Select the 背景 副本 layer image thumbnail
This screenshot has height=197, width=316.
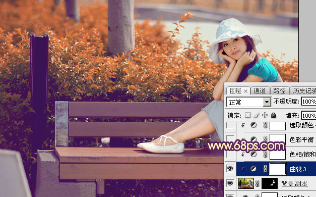(x=246, y=183)
